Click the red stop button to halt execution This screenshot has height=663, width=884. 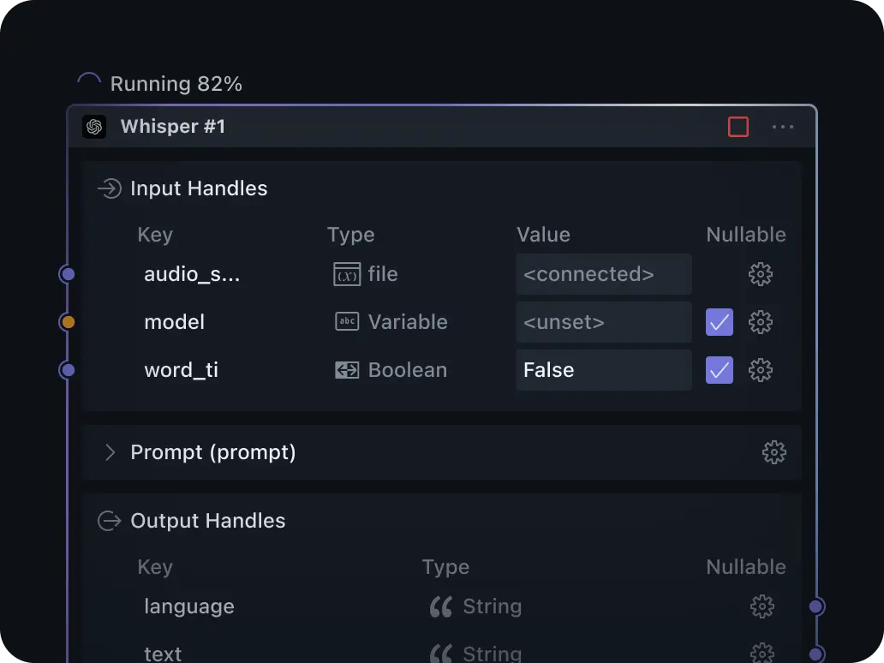pyautogui.click(x=738, y=126)
